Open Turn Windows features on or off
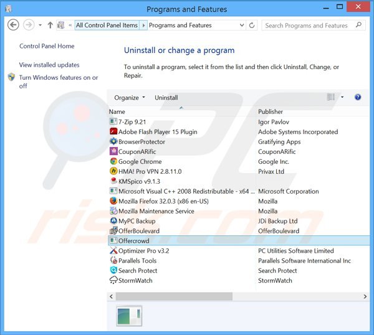 [x=59, y=82]
